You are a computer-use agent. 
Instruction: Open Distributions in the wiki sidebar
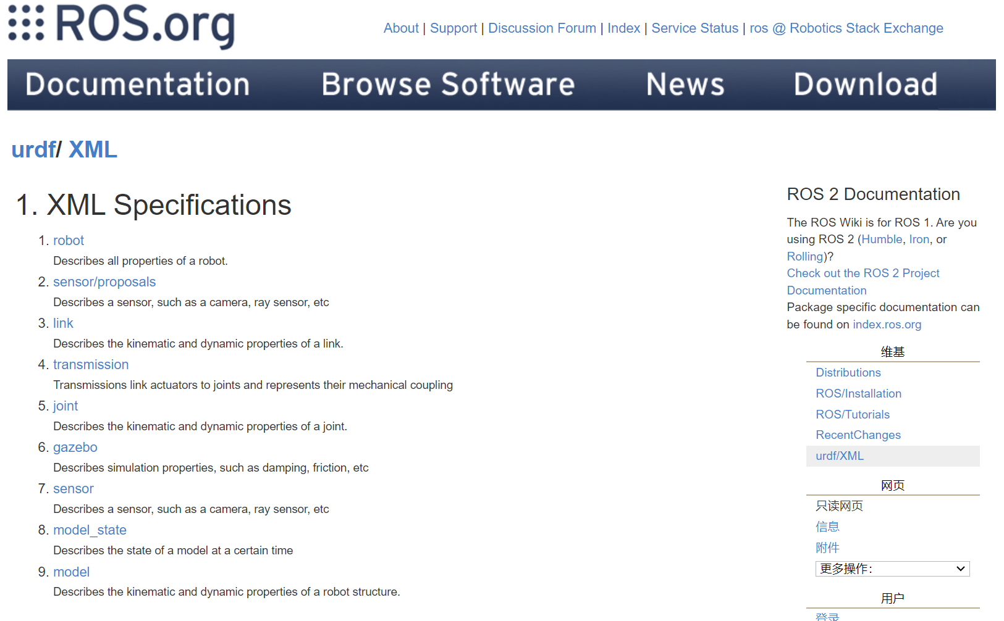[x=848, y=373]
